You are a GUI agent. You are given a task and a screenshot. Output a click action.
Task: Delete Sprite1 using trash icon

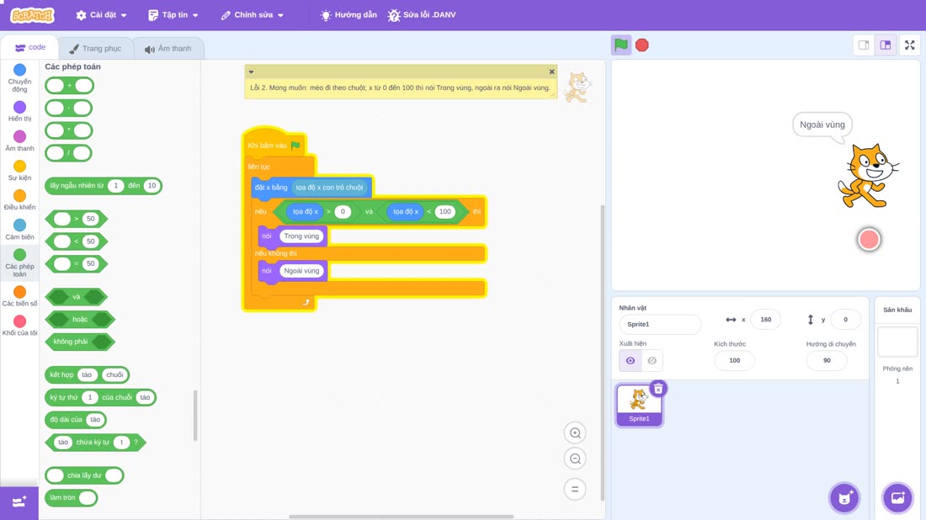click(658, 389)
